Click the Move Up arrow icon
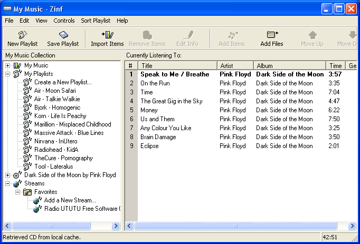Screen dimensions: 360x244 click(x=312, y=35)
